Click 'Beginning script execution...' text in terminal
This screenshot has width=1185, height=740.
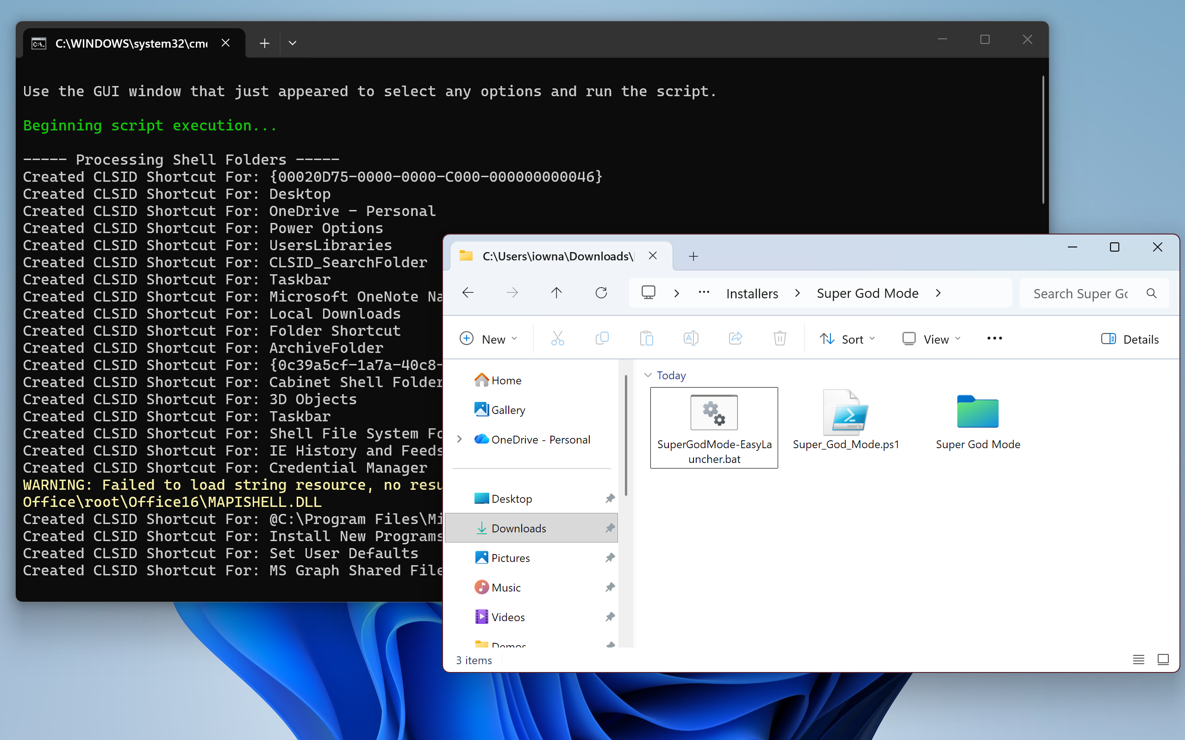click(x=150, y=125)
